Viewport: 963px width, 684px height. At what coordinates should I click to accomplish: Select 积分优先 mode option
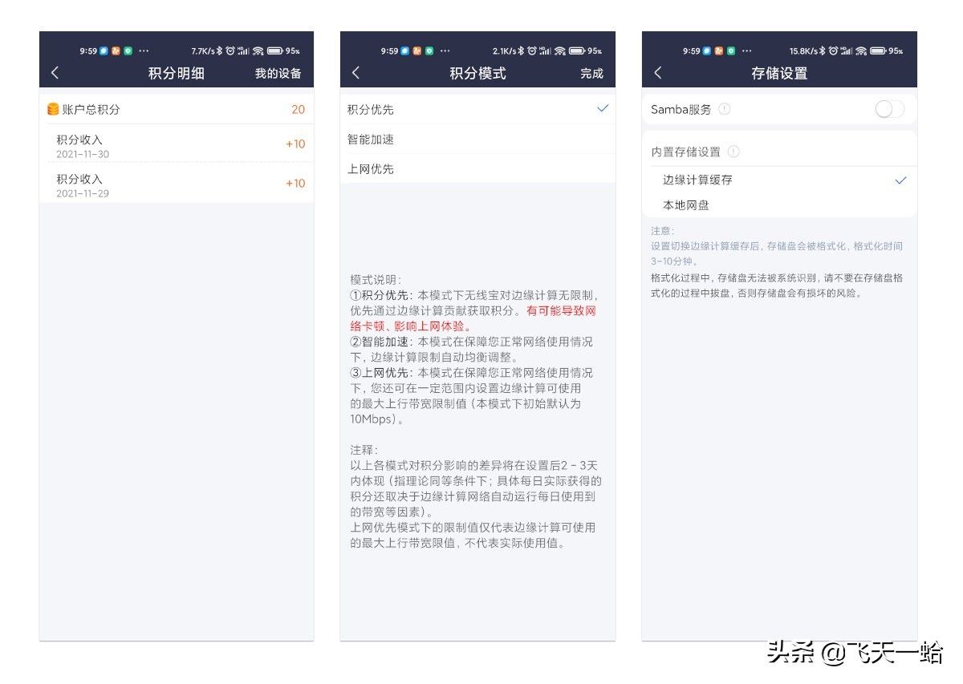pyautogui.click(x=371, y=110)
